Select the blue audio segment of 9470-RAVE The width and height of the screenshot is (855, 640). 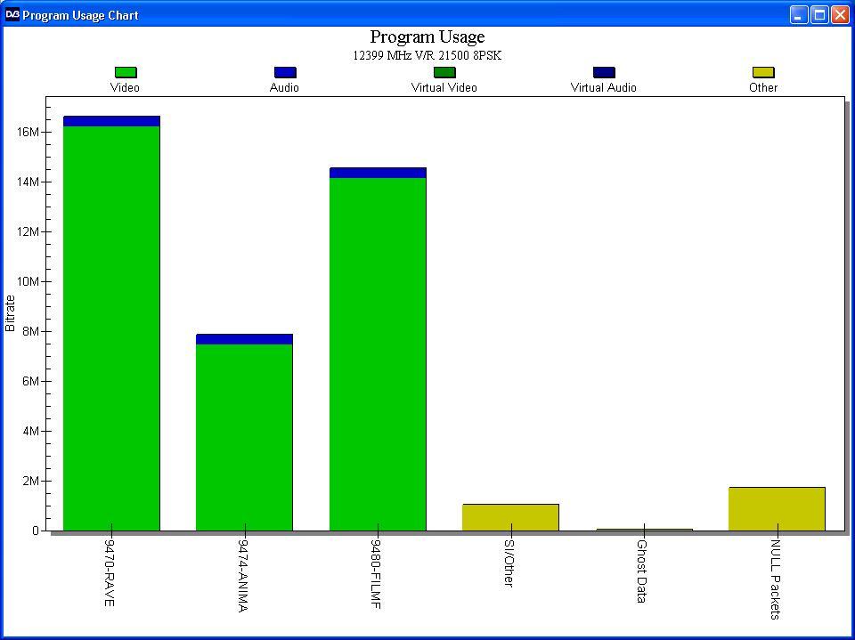pyautogui.click(x=112, y=121)
